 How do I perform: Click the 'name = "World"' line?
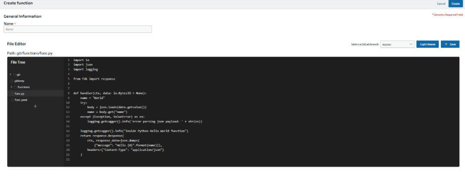click(93, 98)
